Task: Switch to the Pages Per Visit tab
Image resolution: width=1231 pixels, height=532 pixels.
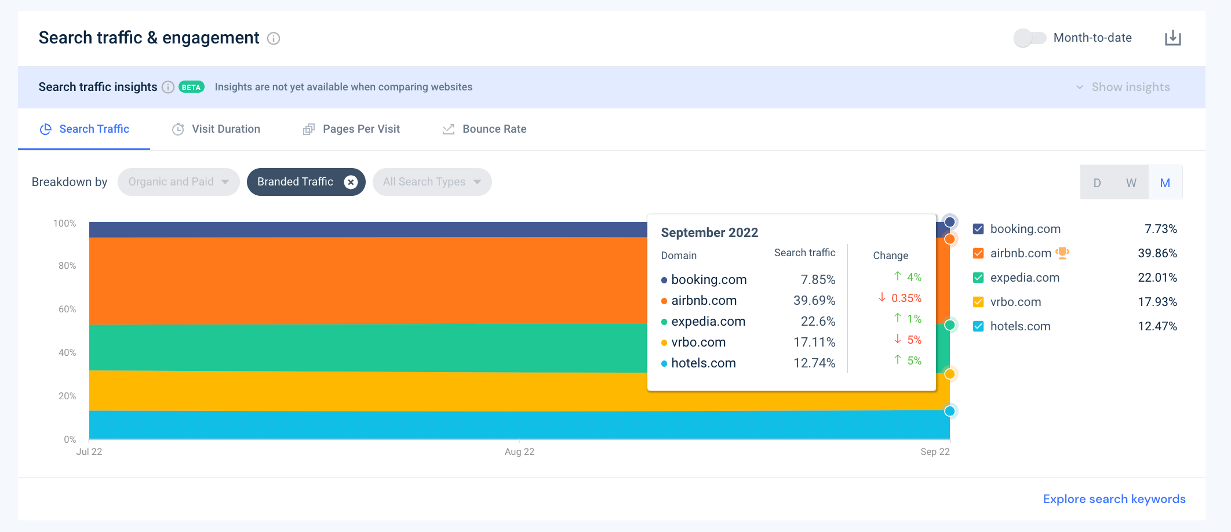Action: (351, 129)
